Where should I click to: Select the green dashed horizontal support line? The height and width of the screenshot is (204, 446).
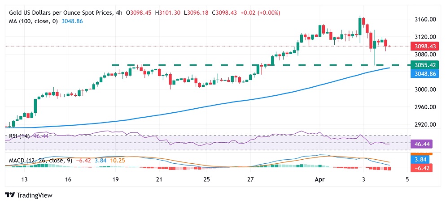[x=261, y=65]
